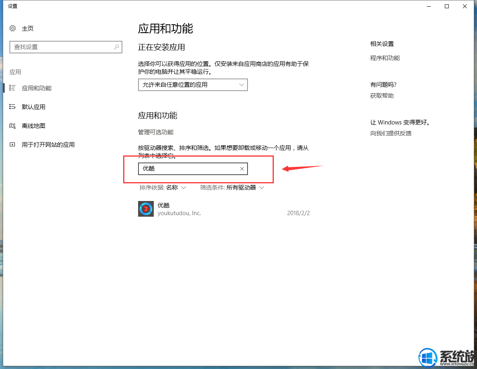
Task: Open the 筛选条件: 所有驱动器 filter dropdown
Action: 232,188
